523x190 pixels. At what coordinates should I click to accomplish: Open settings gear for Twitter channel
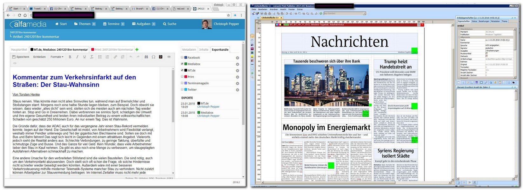tap(237, 90)
